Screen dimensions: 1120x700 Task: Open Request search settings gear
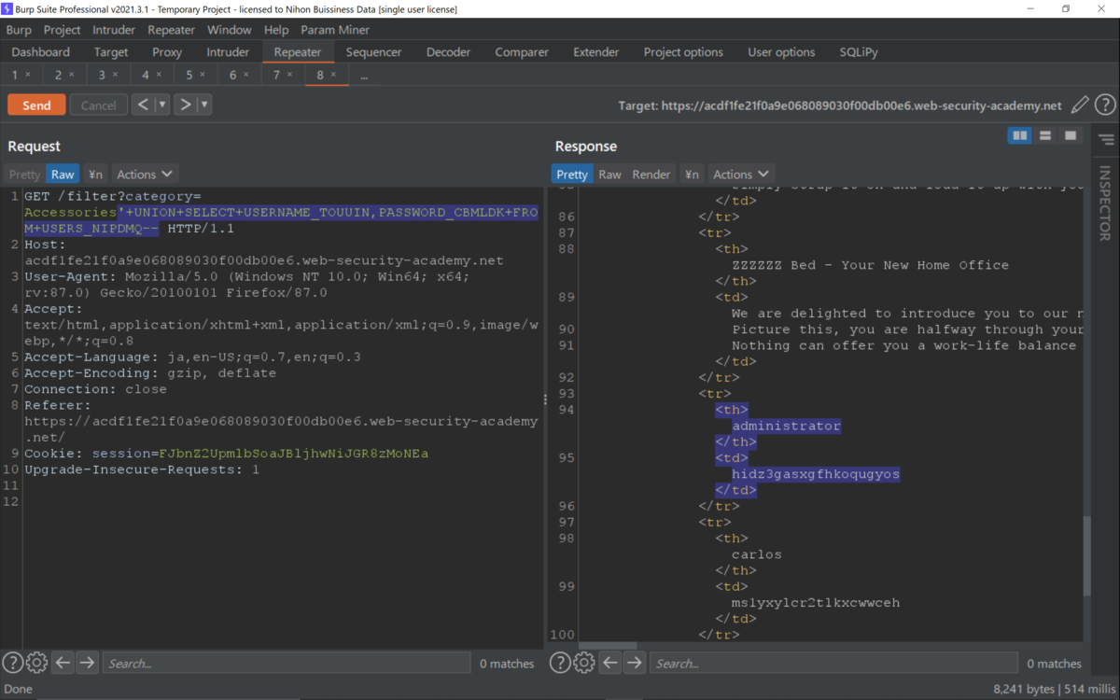pyautogui.click(x=36, y=663)
